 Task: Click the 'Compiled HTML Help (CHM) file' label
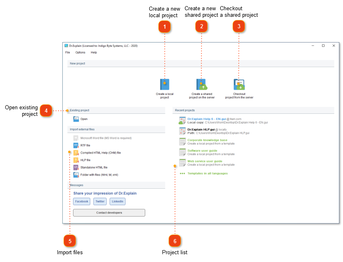(101, 153)
